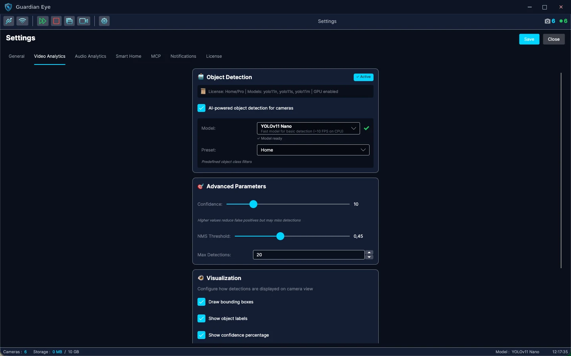Increase Max Detections with up arrow

[369, 252]
